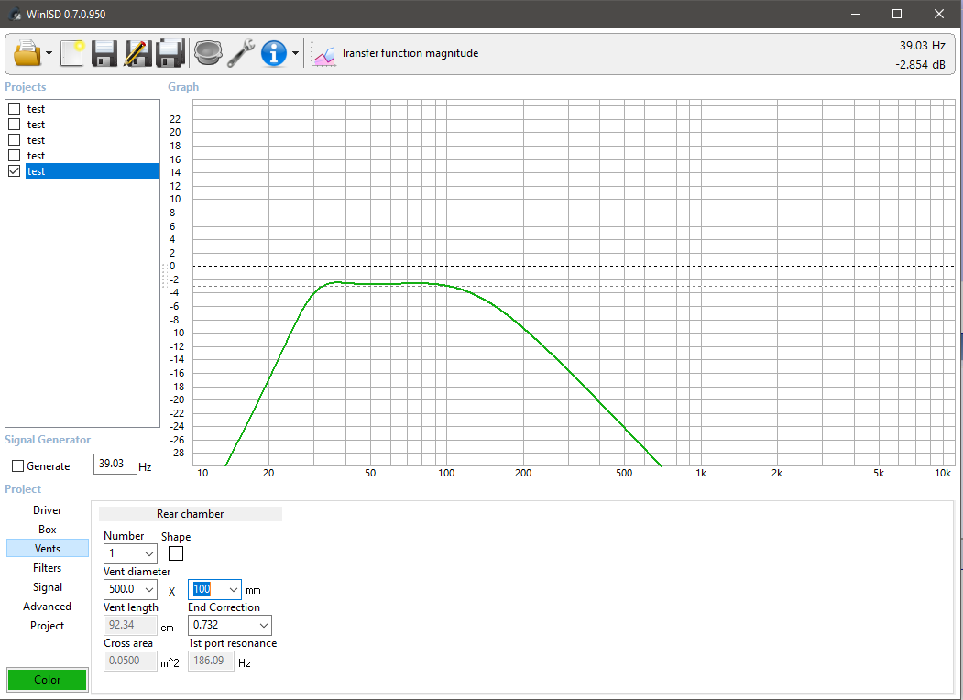The image size is (963, 700).
Task: Close the WinISD window
Action: click(x=939, y=14)
